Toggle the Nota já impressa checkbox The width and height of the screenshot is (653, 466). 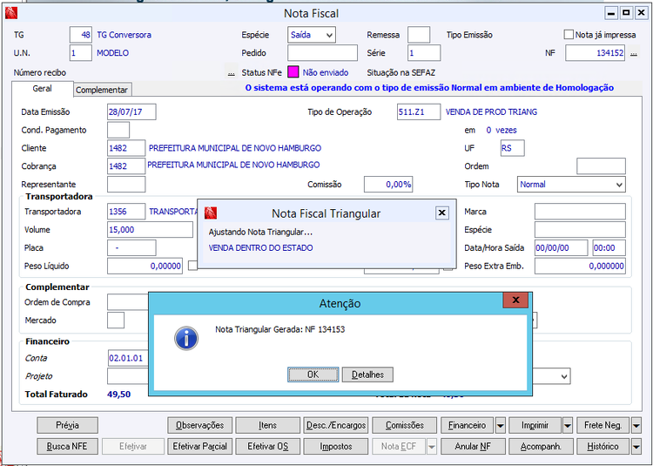(x=569, y=35)
